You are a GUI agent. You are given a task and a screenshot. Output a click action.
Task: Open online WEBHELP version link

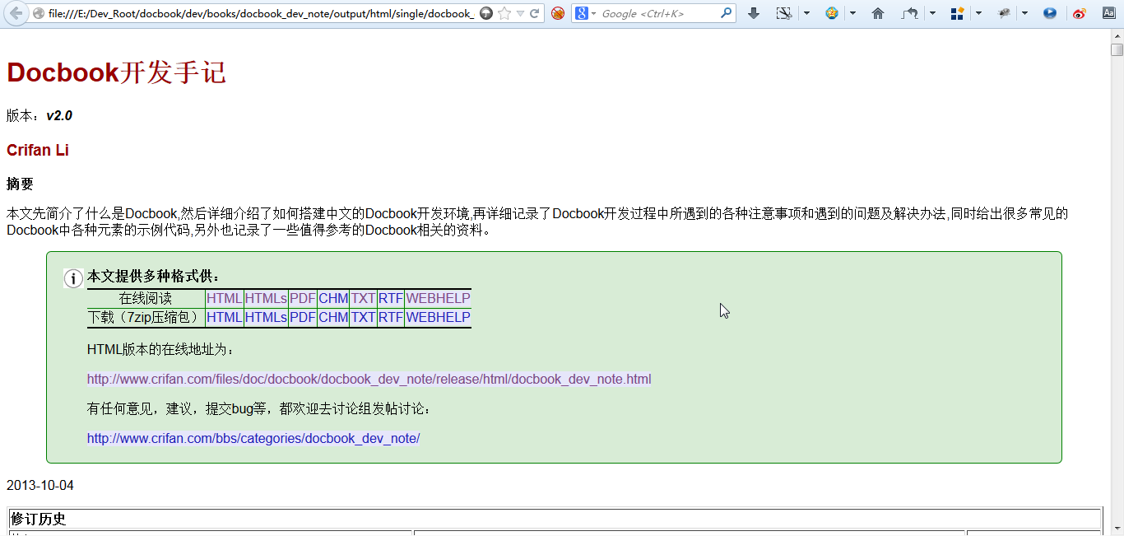[438, 298]
